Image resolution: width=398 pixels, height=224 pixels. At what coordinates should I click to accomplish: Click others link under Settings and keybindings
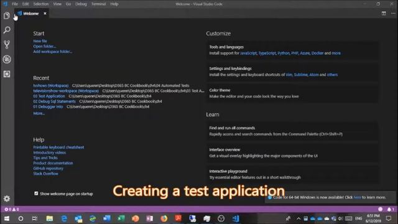(x=332, y=75)
